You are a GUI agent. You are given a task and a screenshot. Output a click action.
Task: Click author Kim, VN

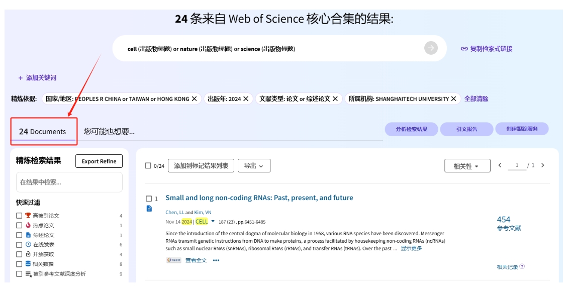pyautogui.click(x=203, y=213)
